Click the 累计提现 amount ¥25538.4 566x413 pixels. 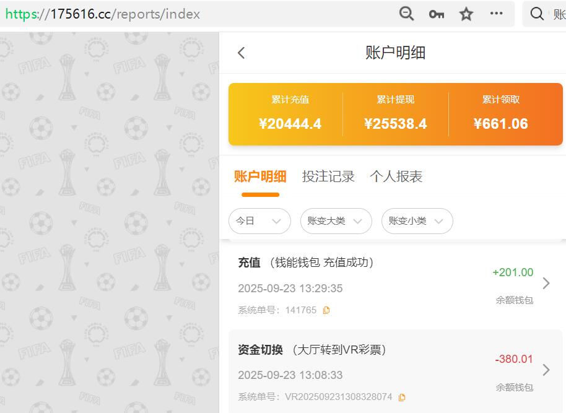[x=396, y=123]
